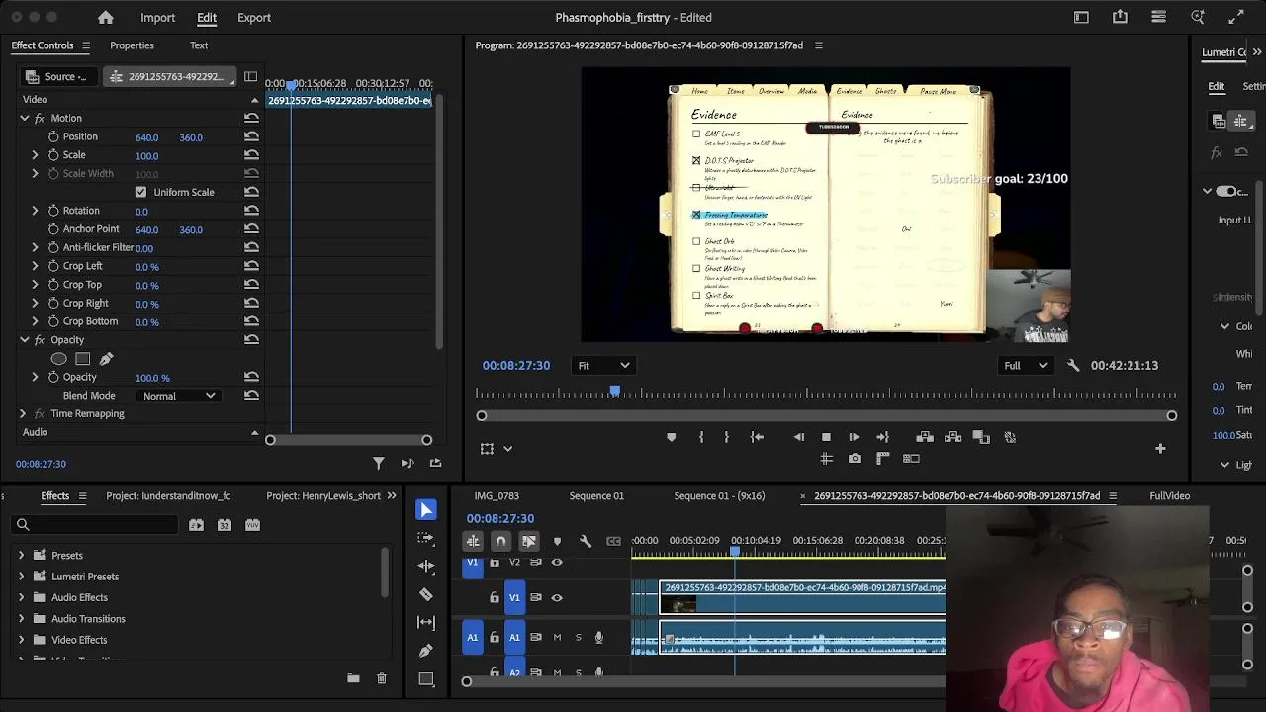
Task: Click the Opacity value 100.0 %
Action: pos(152,378)
